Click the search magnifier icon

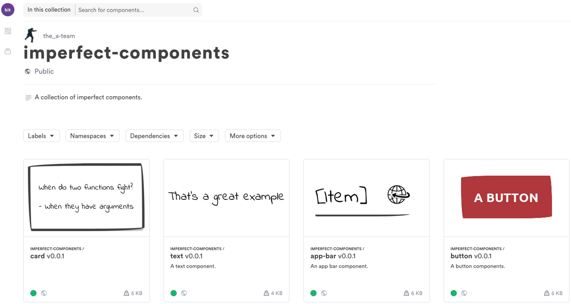click(196, 10)
